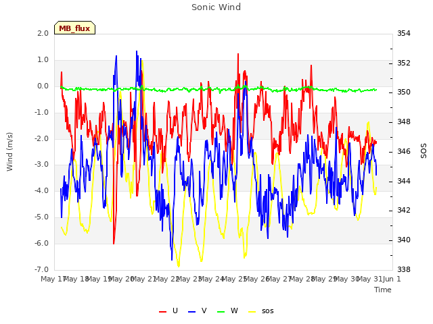Click the -5.0 left axis tick label
The height and width of the screenshot is (324, 433).
42,217
